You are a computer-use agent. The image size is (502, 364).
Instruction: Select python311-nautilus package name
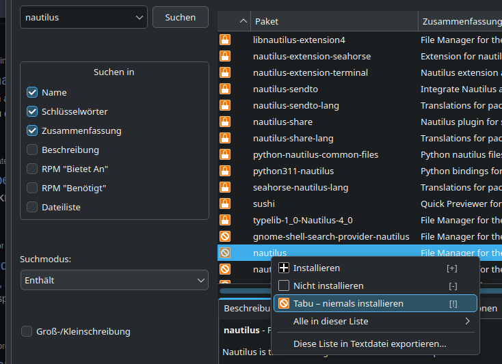293,171
